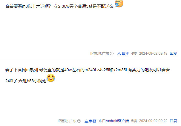Viewport: 181px width, 126px height.
Task: Reply to the 5楼 comment
Action: click(173, 121)
